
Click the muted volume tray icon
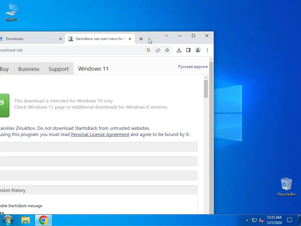[x=261, y=220]
